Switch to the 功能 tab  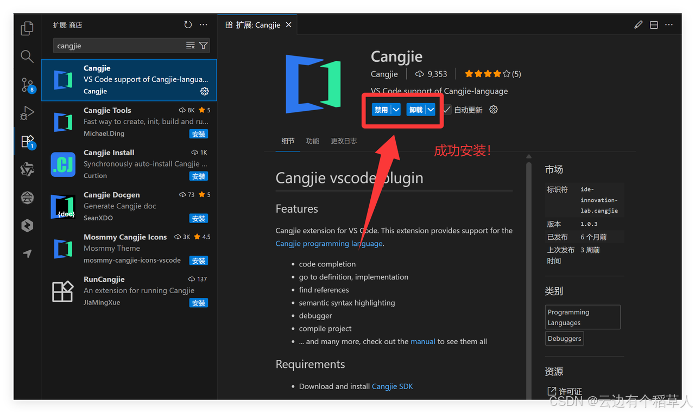click(x=313, y=141)
